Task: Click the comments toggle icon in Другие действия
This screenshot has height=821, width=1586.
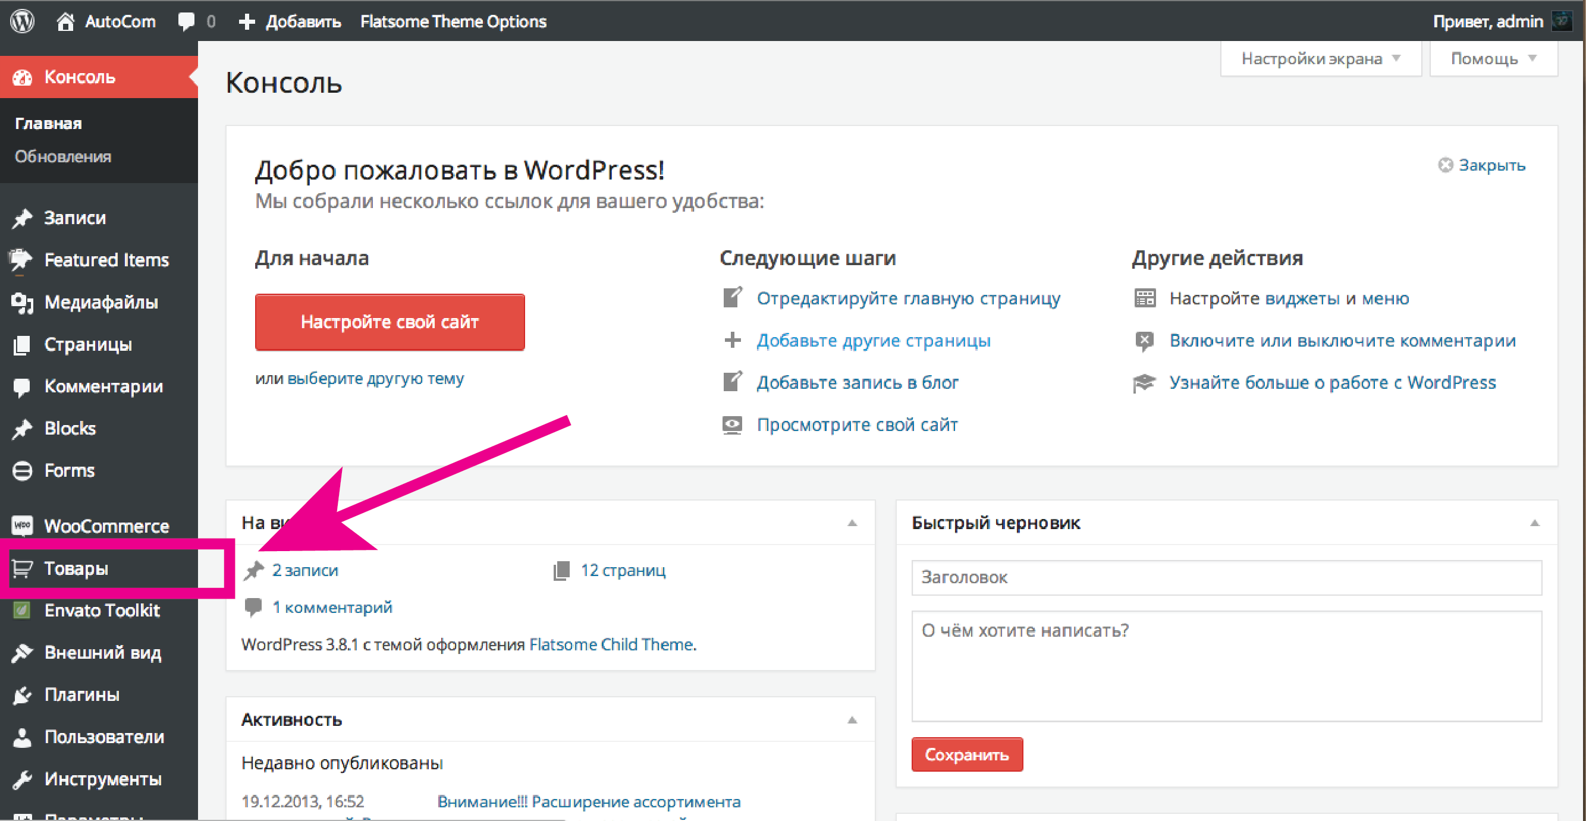Action: (1145, 341)
